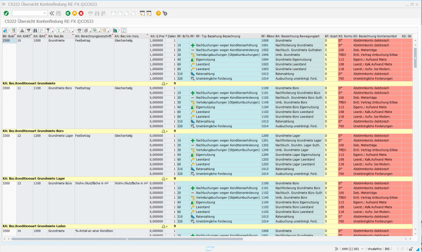Click the 'KA: E.Prei' column header
Screen dimensions: 422x252
click(x=158, y=36)
